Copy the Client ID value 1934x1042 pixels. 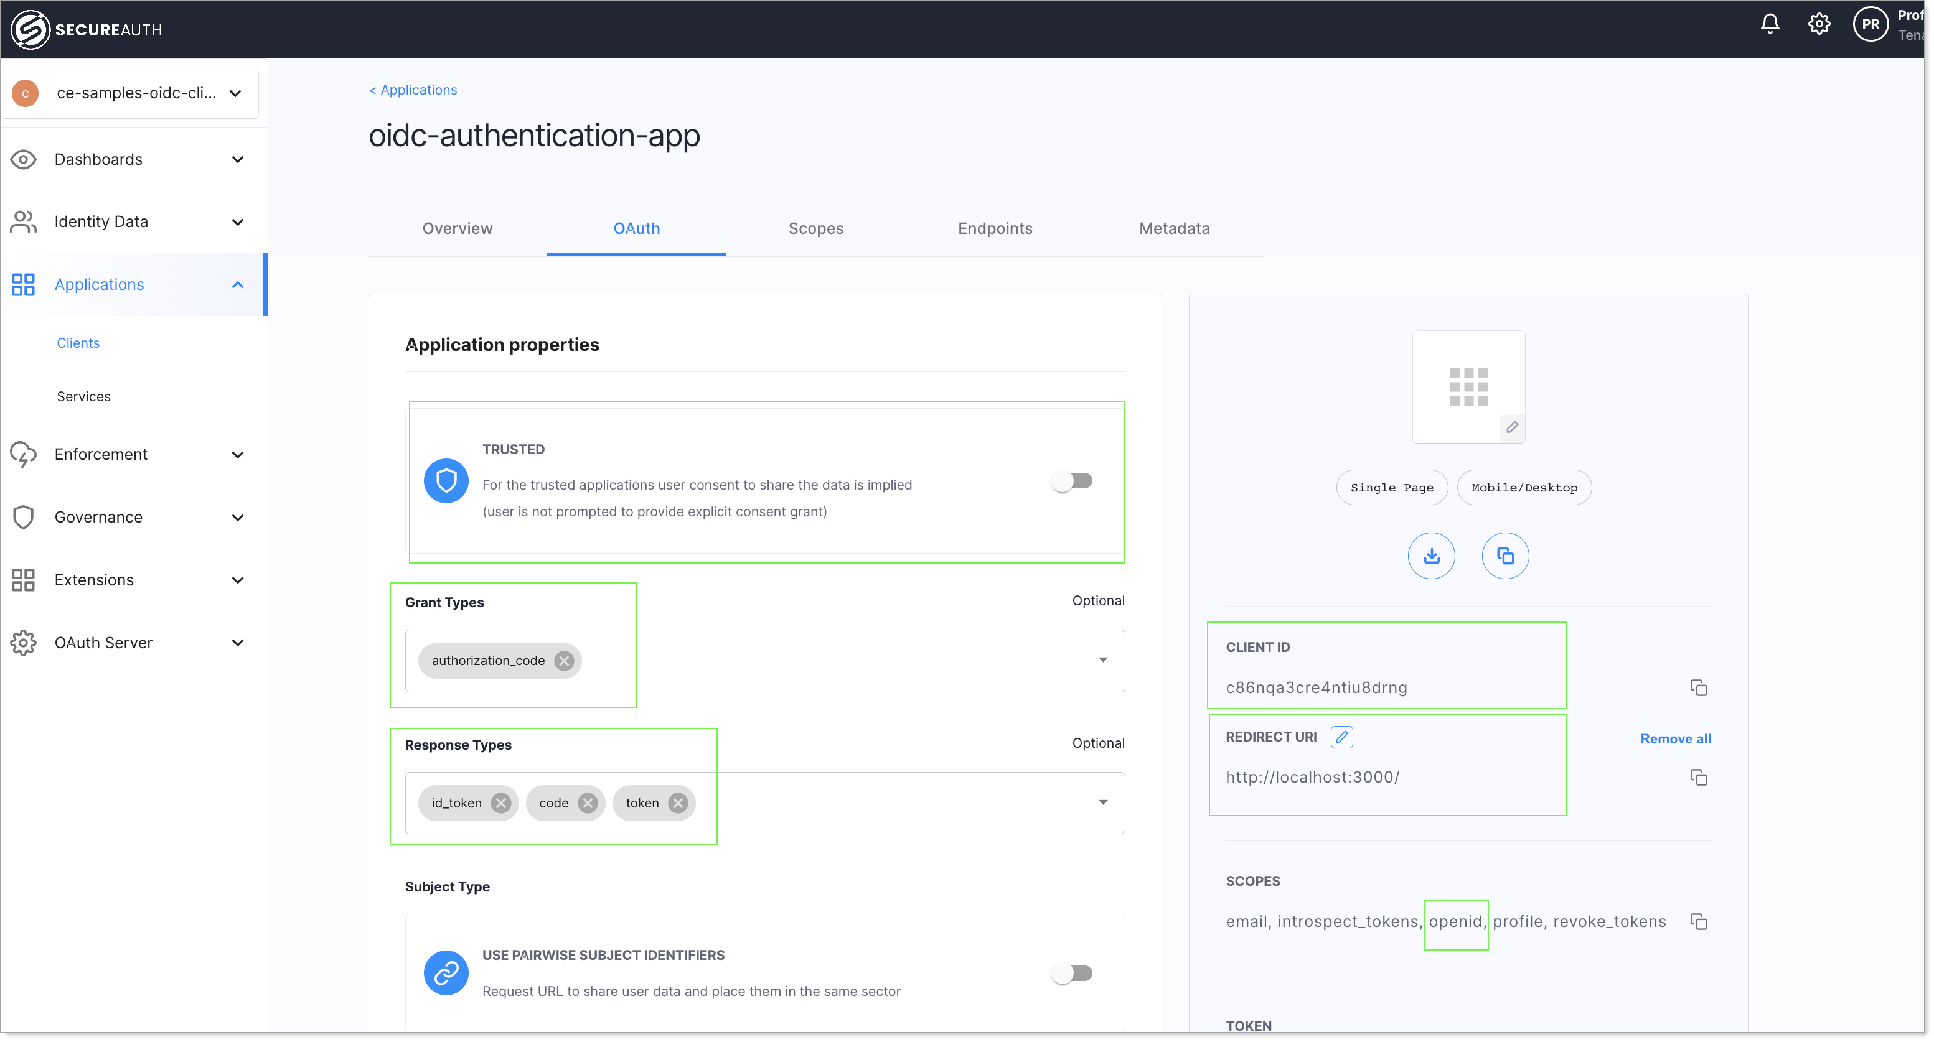tap(1698, 688)
